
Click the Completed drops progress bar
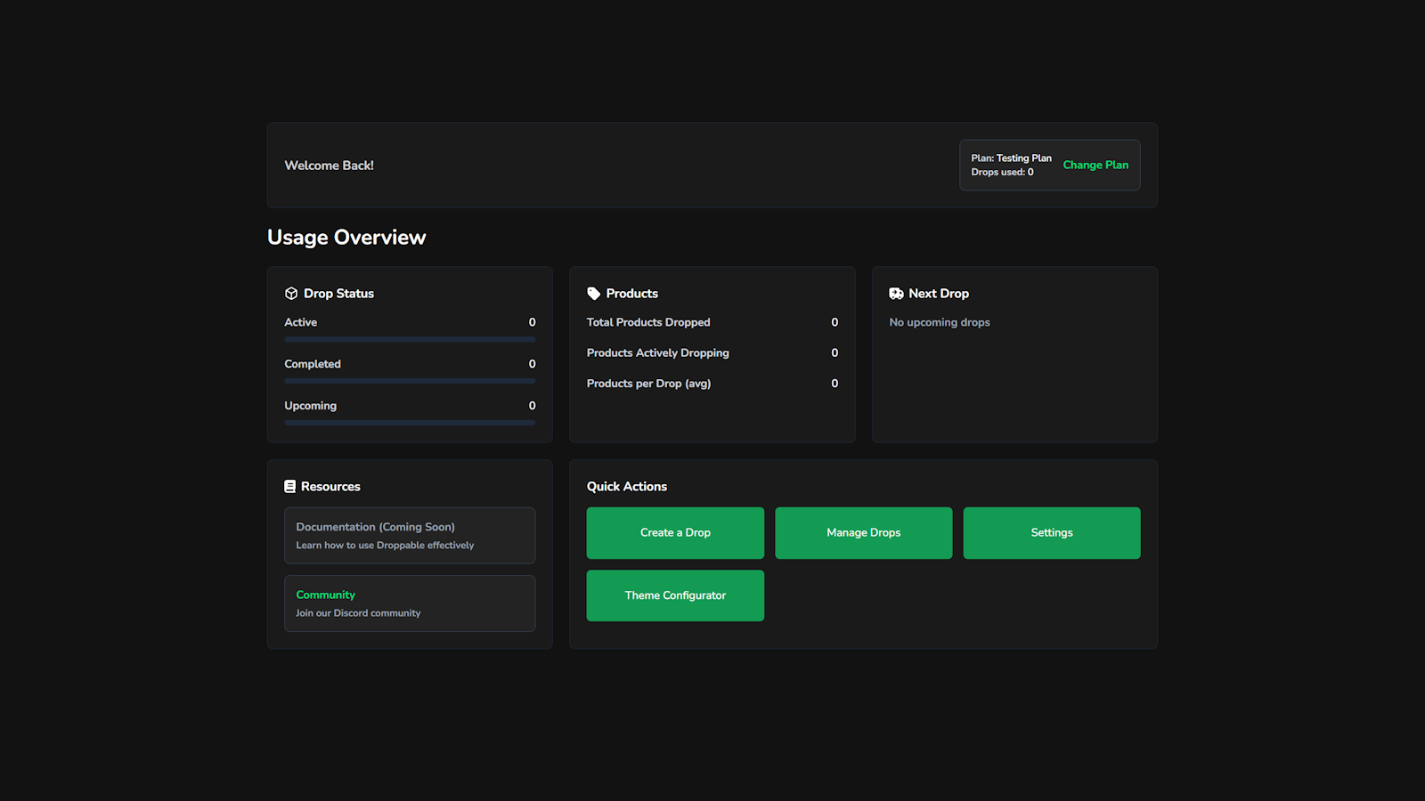coord(409,380)
